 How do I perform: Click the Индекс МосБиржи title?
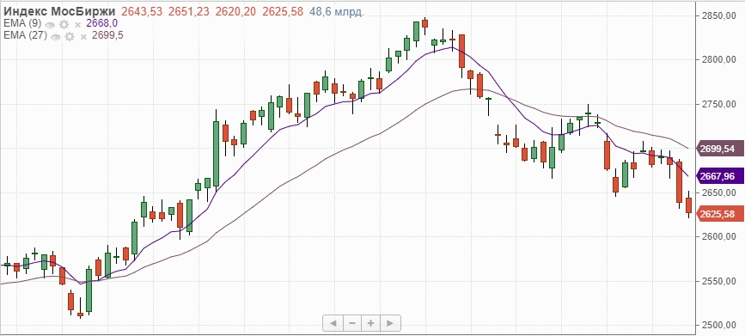(59, 11)
